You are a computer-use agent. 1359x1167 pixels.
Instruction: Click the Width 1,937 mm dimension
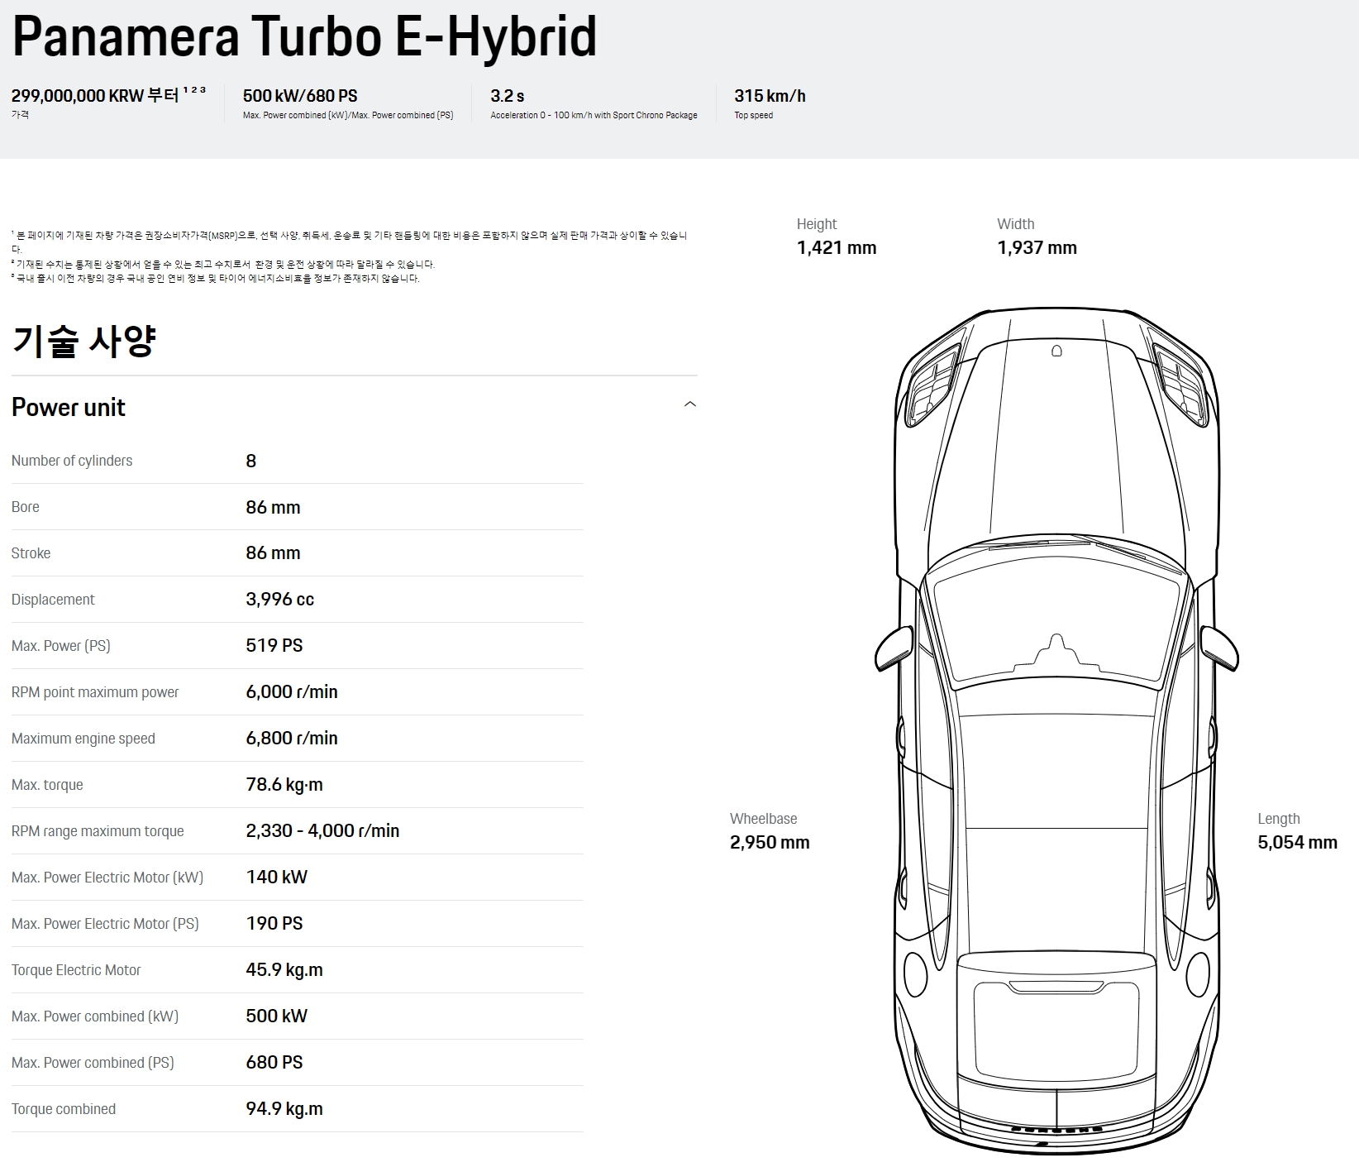tap(1037, 237)
